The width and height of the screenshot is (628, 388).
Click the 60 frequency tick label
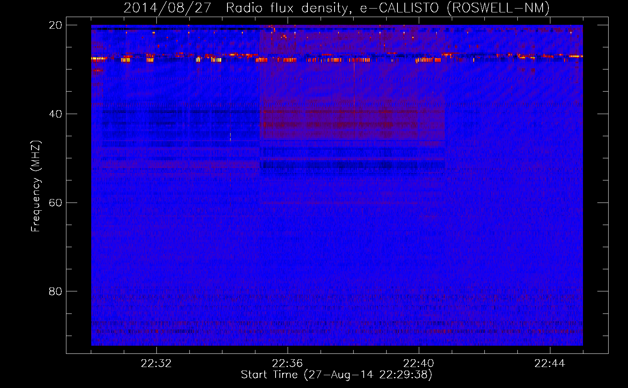coord(56,203)
